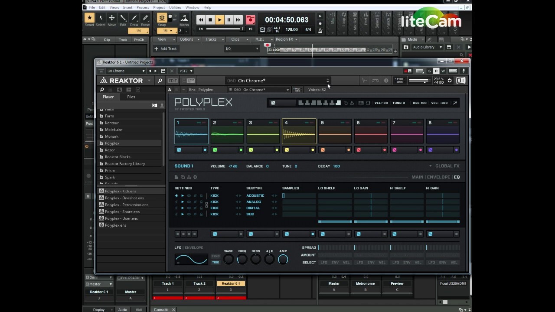Load Polyplex - Percussion.ens file
Image resolution: width=555 pixels, height=312 pixels.
tap(127, 205)
